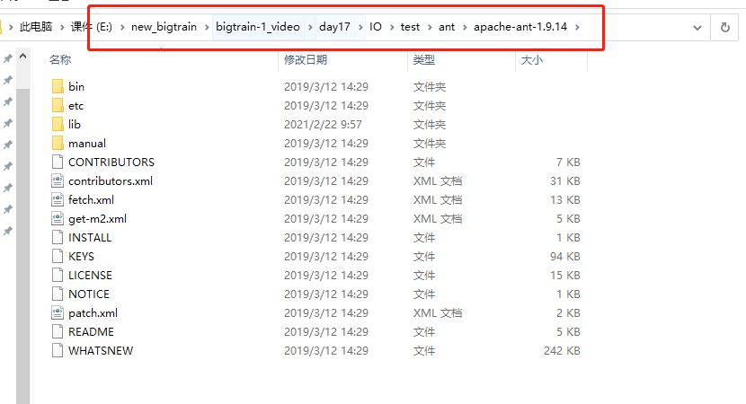Expand the chevron after bigtrain-1_video
This screenshot has height=404, width=746.
click(310, 27)
